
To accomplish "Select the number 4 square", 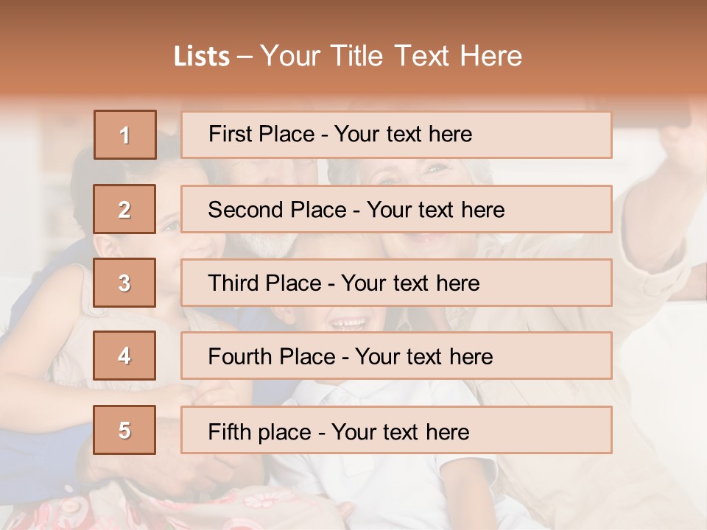I will coord(124,356).
